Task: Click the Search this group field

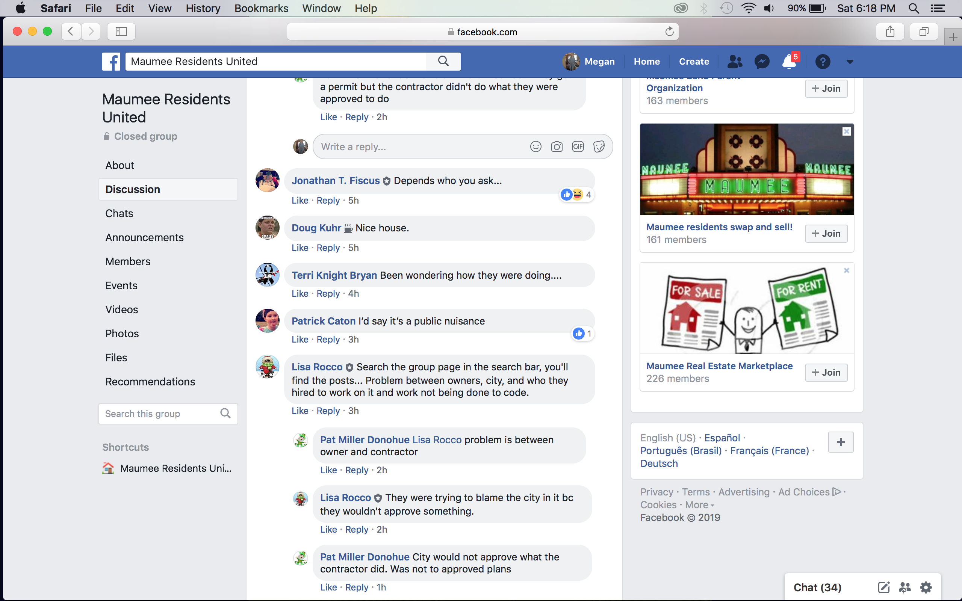Action: (x=159, y=414)
